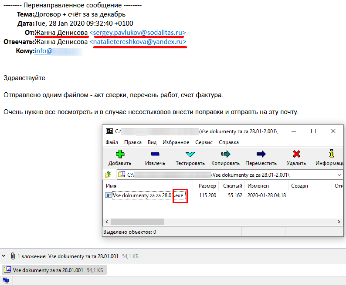Viewport: 346px width, 286px height.
Task: Open the Сервис menu
Action: tap(204, 142)
